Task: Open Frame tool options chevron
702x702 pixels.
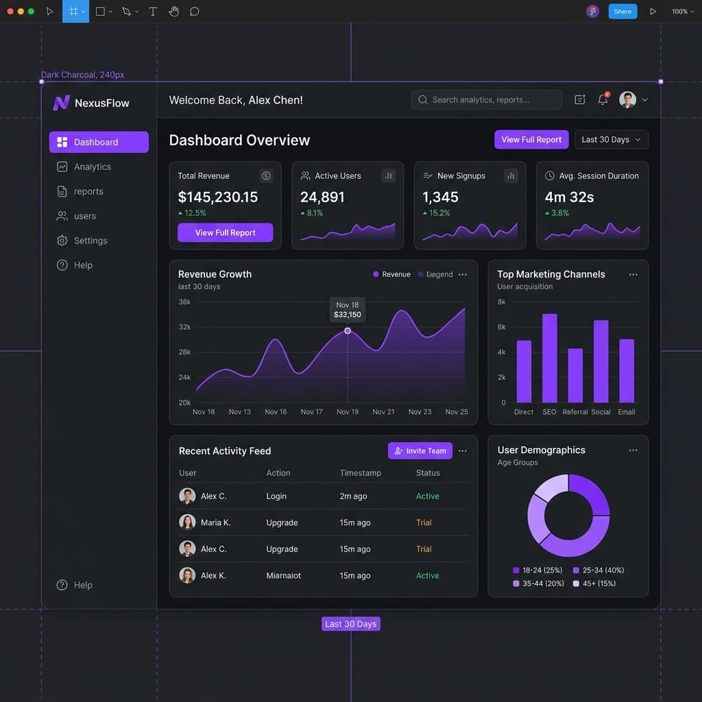Action: (83, 12)
